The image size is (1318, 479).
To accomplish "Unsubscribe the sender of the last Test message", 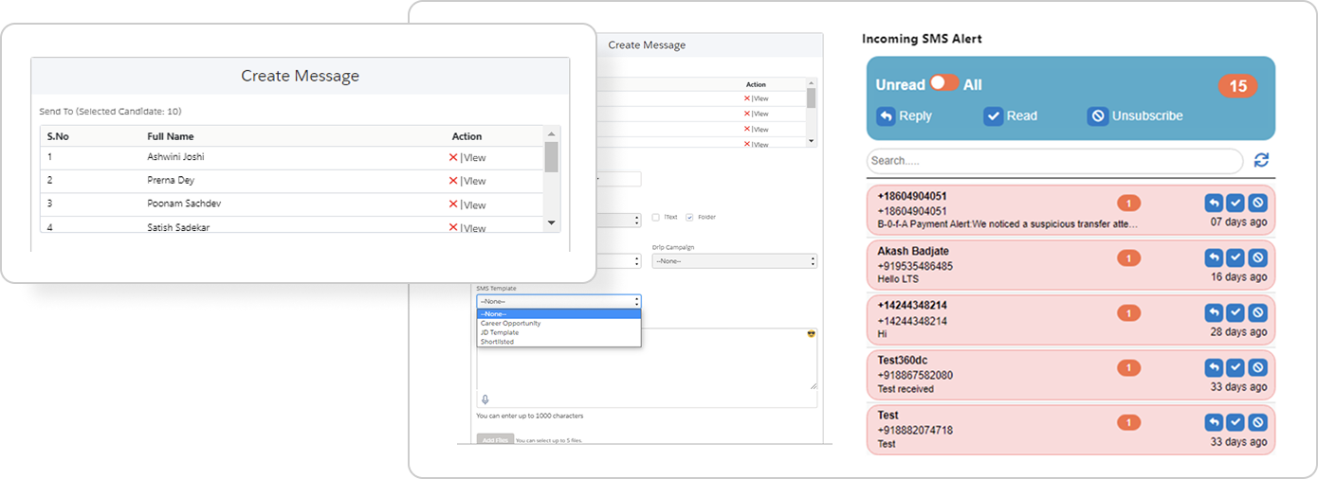I will click(1257, 422).
